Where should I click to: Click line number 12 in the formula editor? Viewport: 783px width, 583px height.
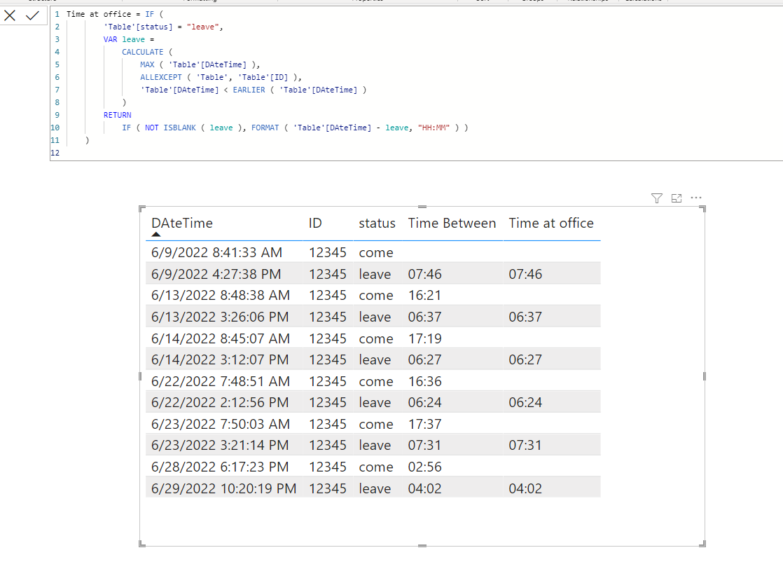point(55,153)
